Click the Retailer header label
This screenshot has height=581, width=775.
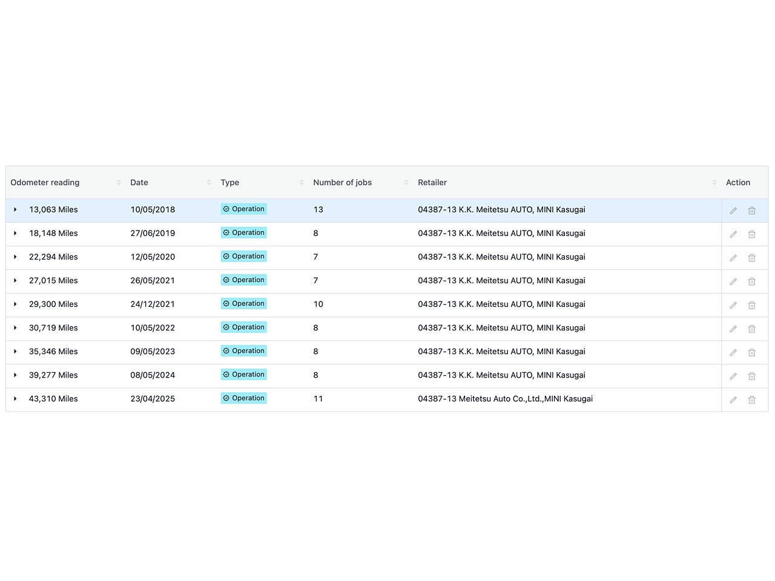[432, 182]
